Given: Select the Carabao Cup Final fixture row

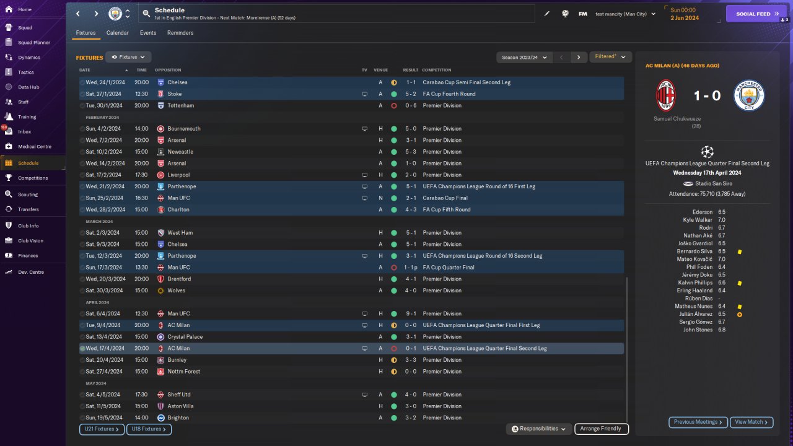Looking at the screenshot, I should point(351,198).
